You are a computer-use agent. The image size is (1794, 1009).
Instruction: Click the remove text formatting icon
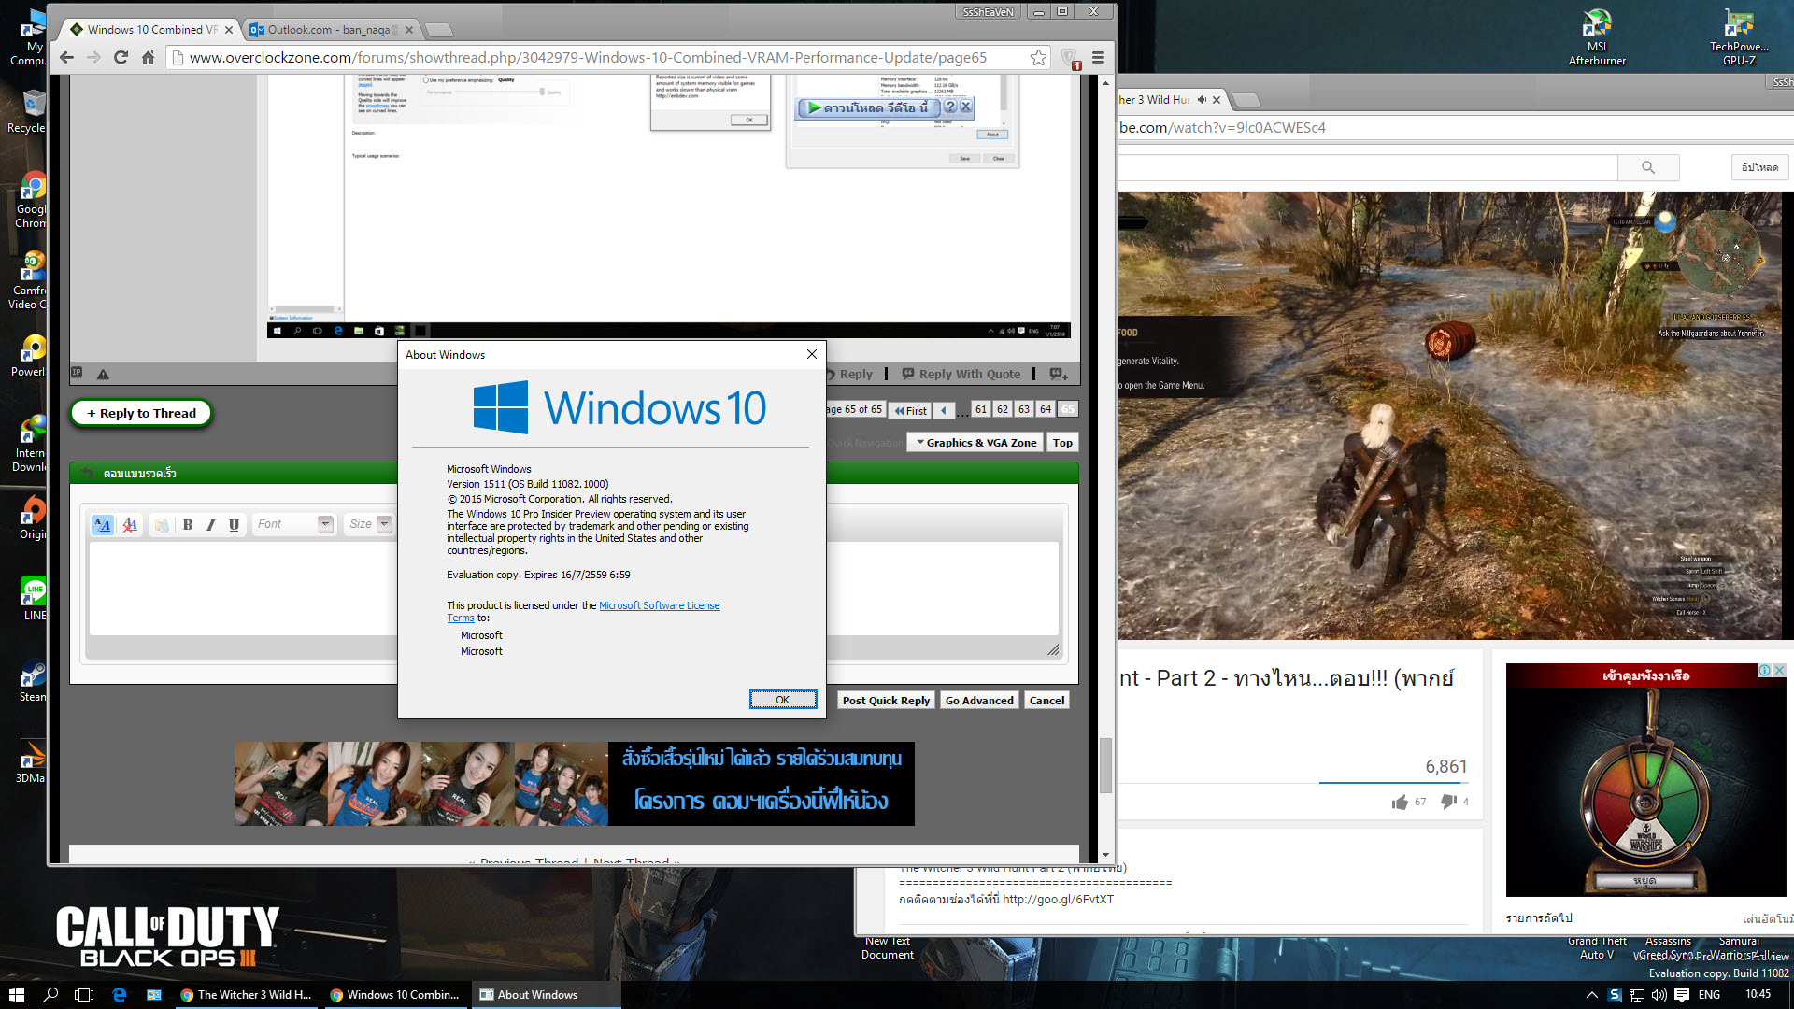click(x=130, y=525)
